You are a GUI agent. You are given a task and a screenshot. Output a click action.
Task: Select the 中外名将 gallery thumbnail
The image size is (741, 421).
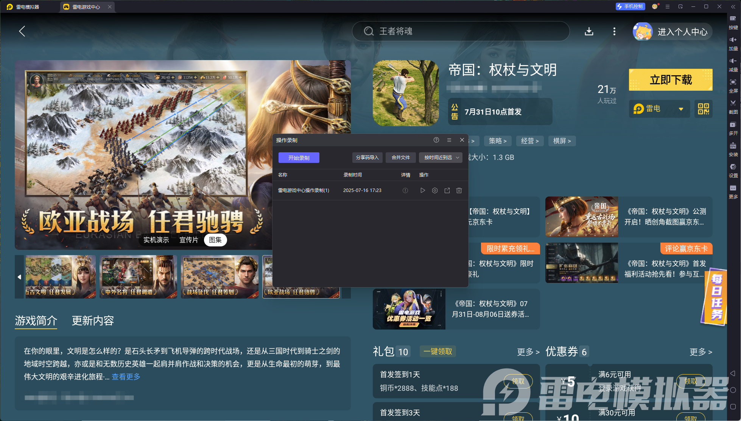[138, 277]
